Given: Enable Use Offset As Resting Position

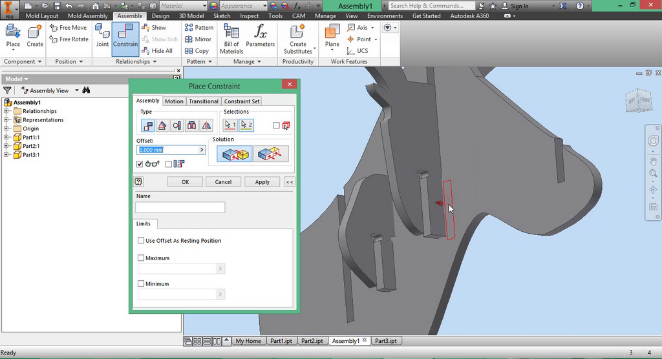Looking at the screenshot, I should [141, 240].
